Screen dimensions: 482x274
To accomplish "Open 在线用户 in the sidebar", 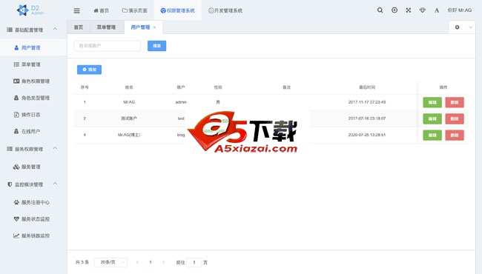I will click(33, 131).
